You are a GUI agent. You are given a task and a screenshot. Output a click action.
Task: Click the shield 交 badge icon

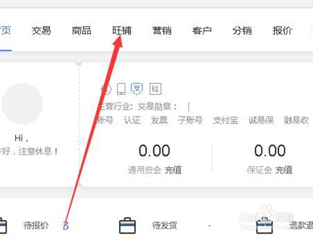click(137, 89)
